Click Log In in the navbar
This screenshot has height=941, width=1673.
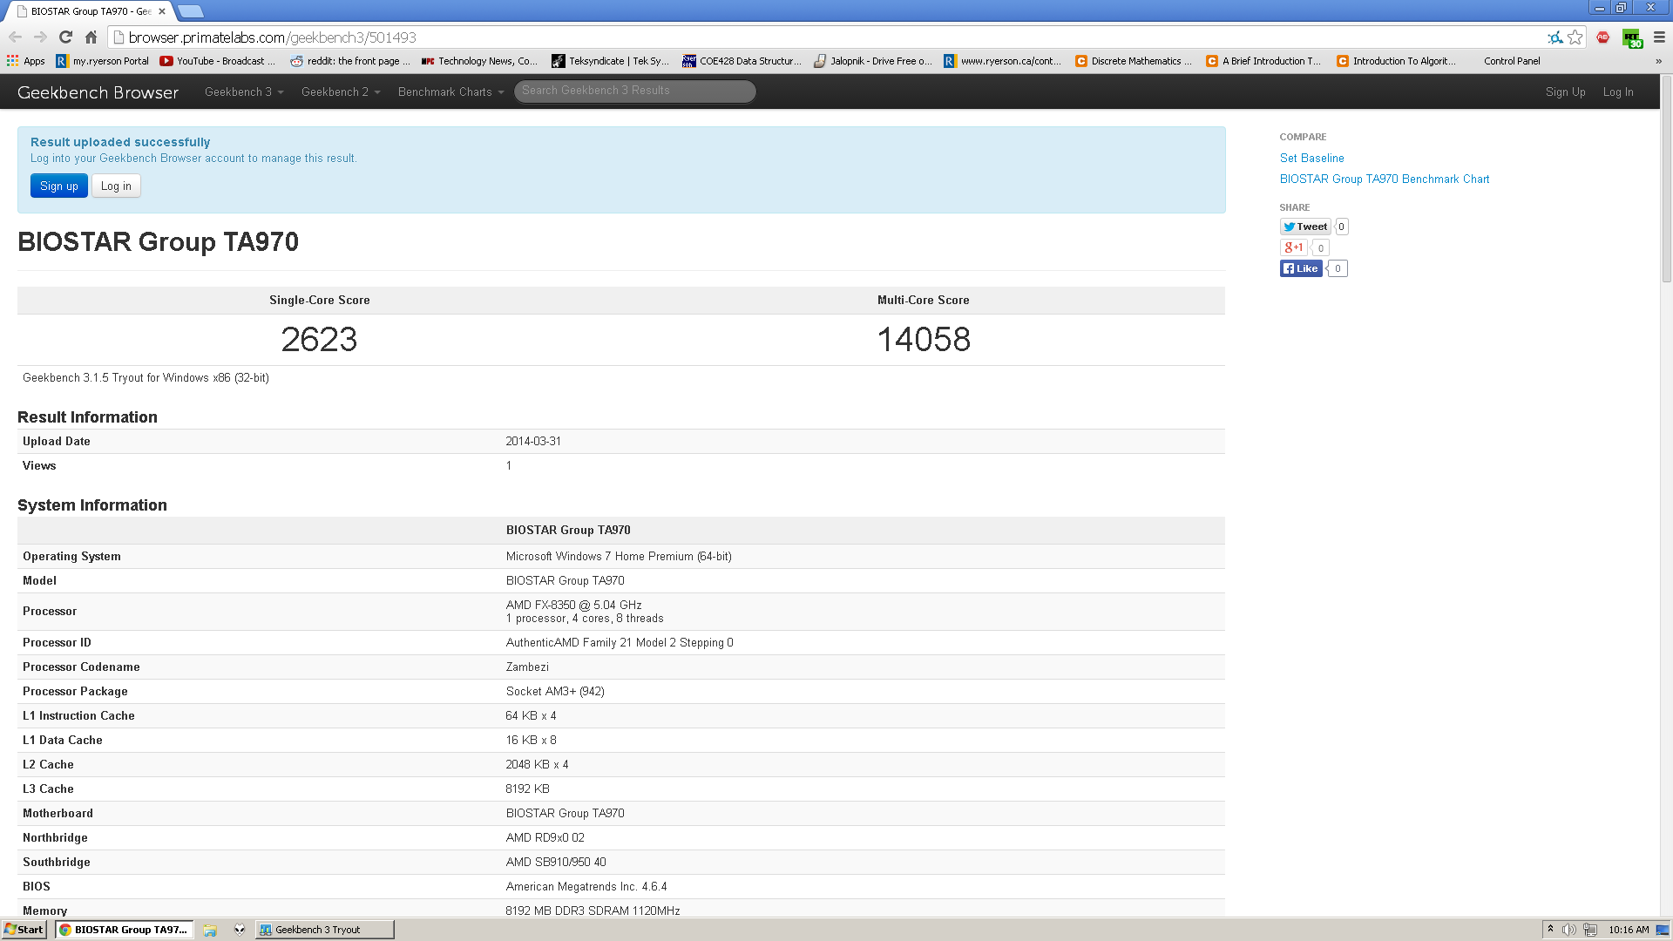(1618, 91)
